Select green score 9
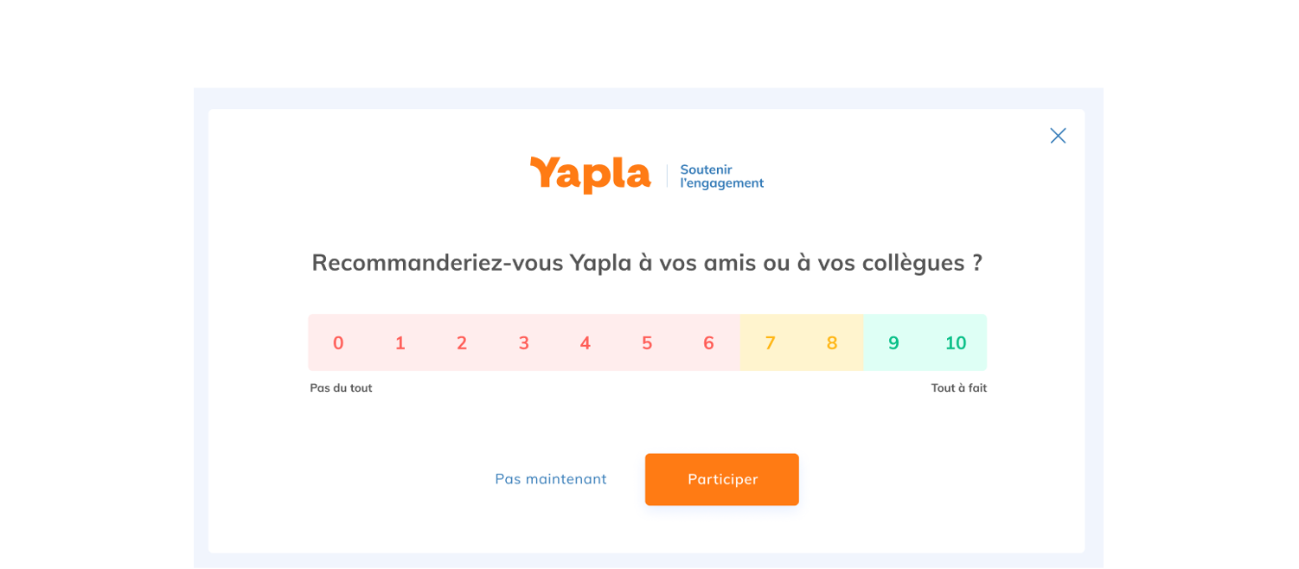 pyautogui.click(x=893, y=342)
